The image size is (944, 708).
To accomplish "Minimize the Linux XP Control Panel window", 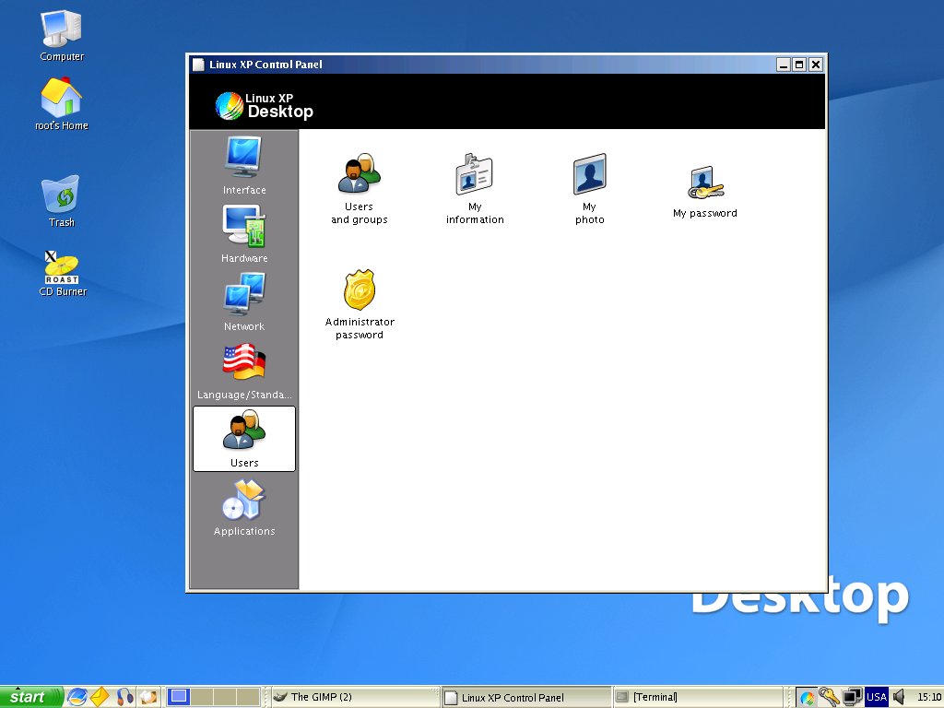I will pos(784,65).
